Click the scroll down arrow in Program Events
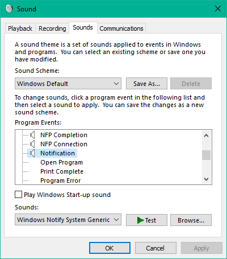 tap(206, 179)
